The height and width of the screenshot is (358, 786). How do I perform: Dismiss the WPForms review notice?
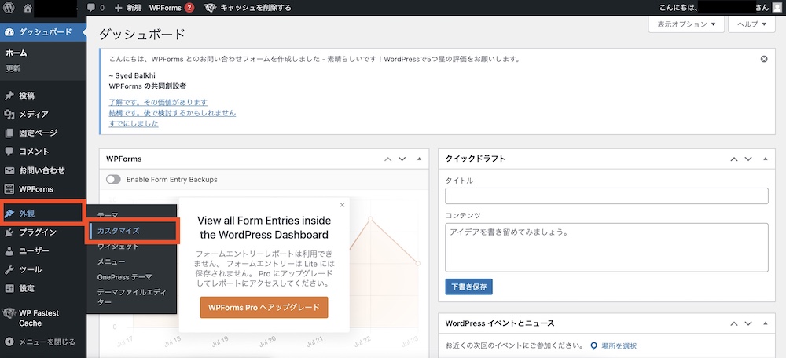764,59
